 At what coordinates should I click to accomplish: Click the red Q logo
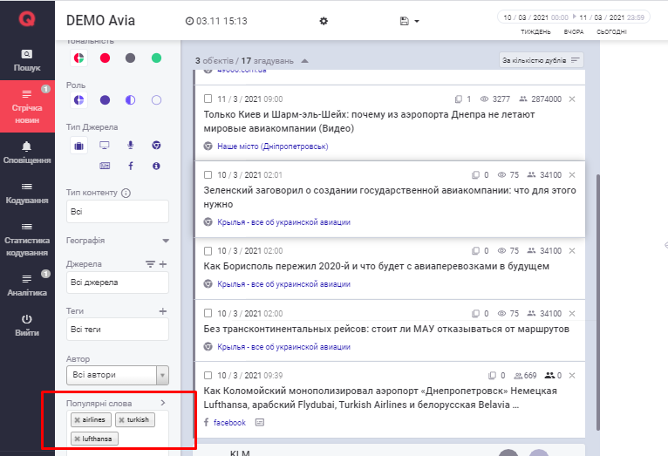point(27,18)
